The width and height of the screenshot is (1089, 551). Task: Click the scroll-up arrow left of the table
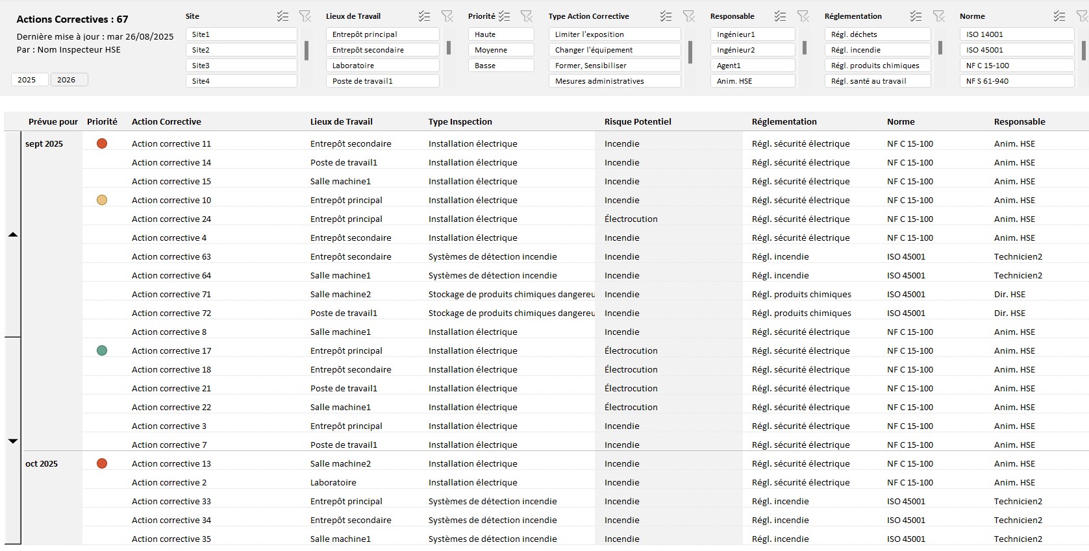pyautogui.click(x=12, y=234)
